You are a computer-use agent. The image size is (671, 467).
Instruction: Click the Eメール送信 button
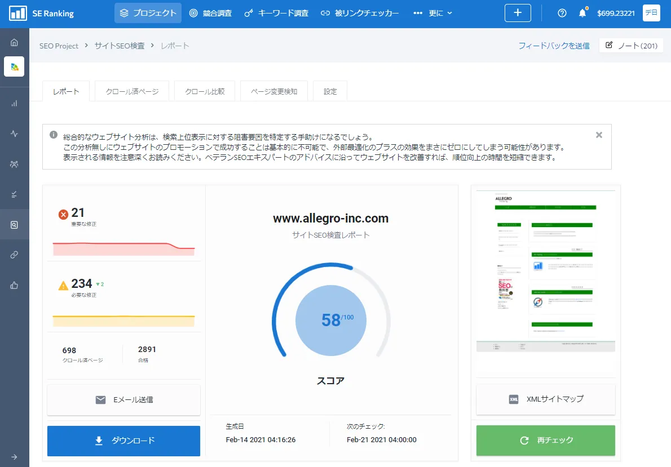123,400
